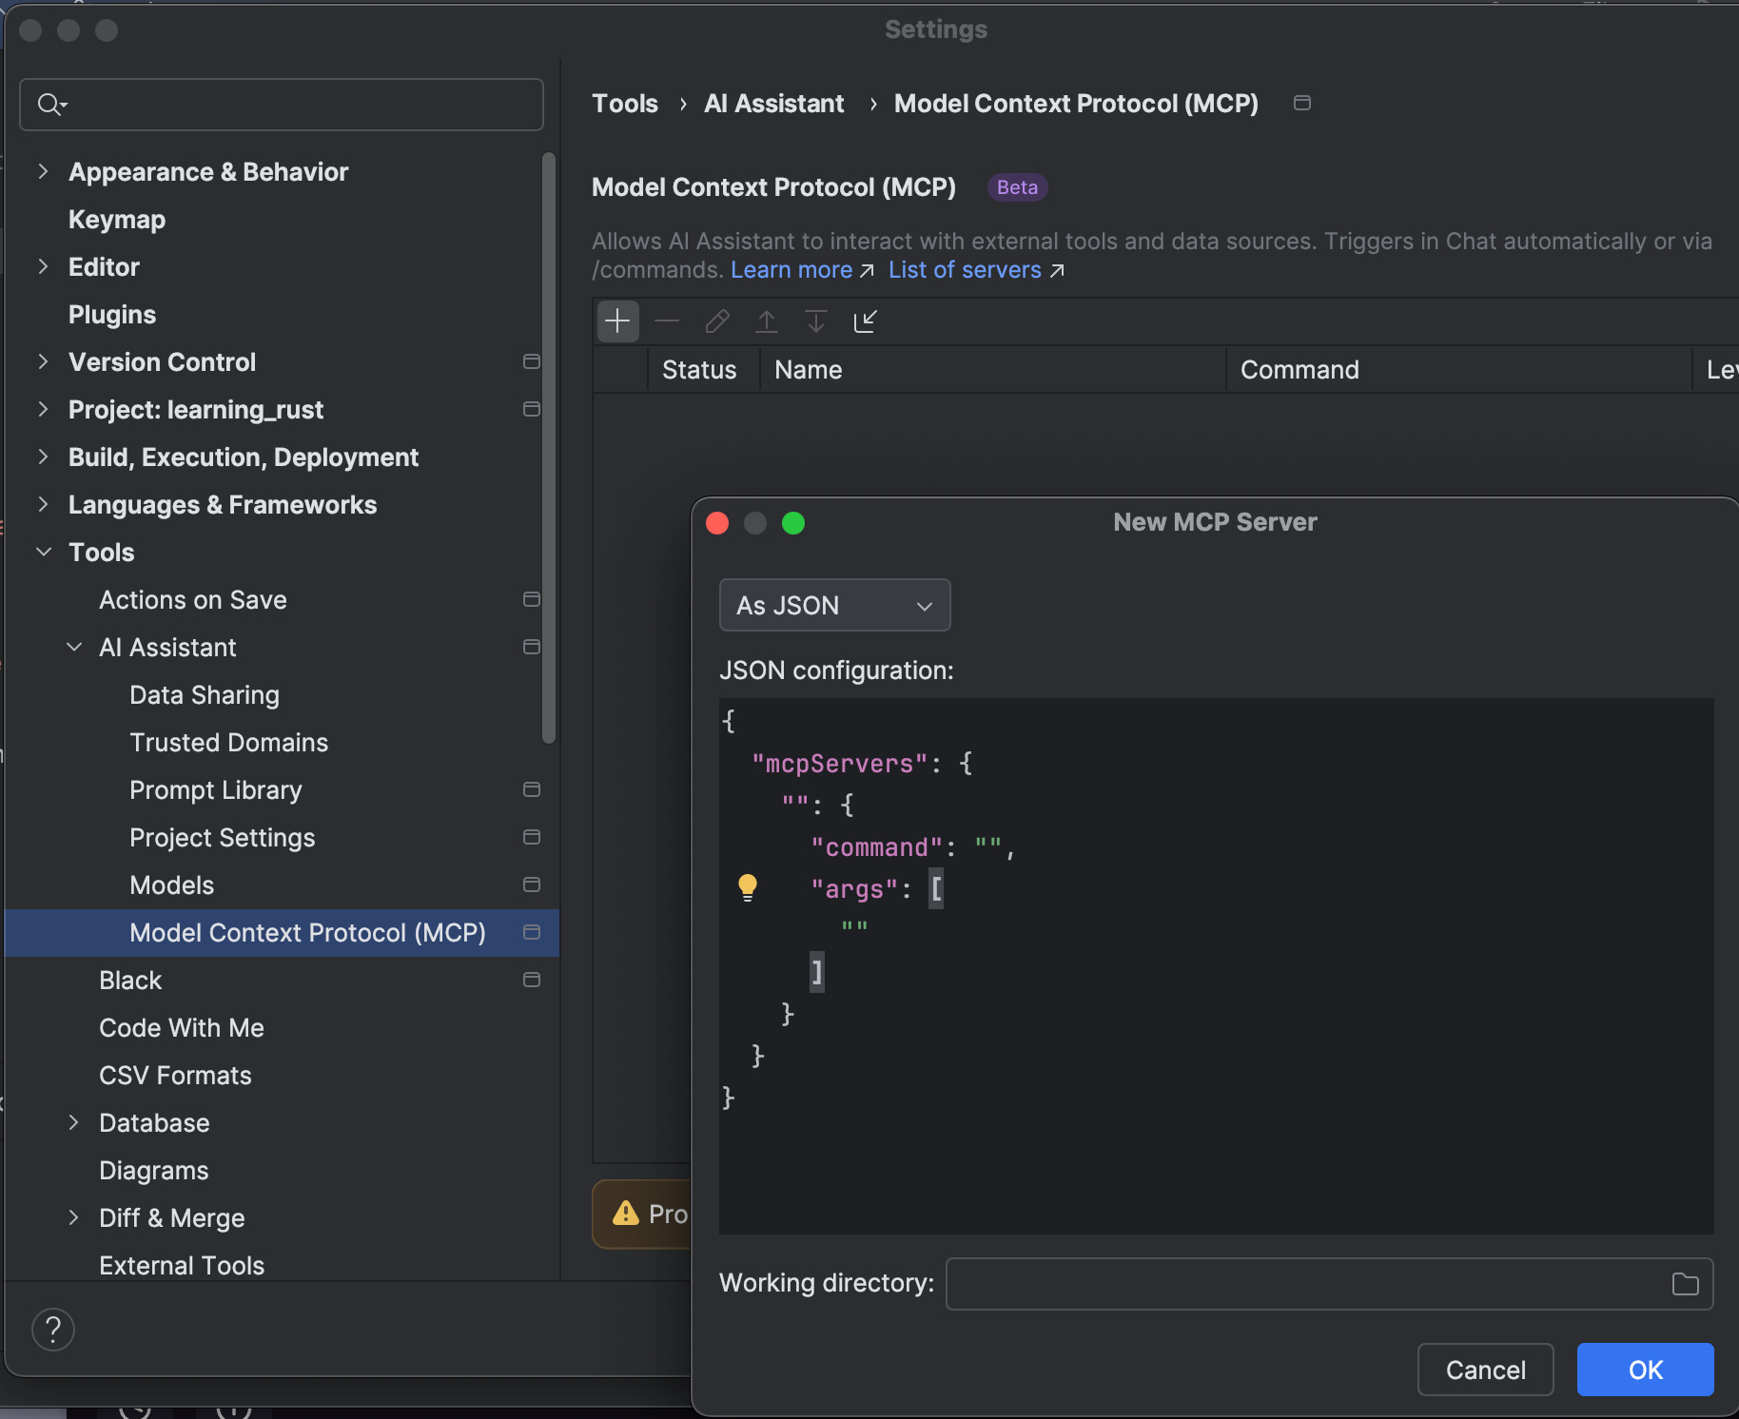Select Keymap in settings tree

[x=117, y=220]
